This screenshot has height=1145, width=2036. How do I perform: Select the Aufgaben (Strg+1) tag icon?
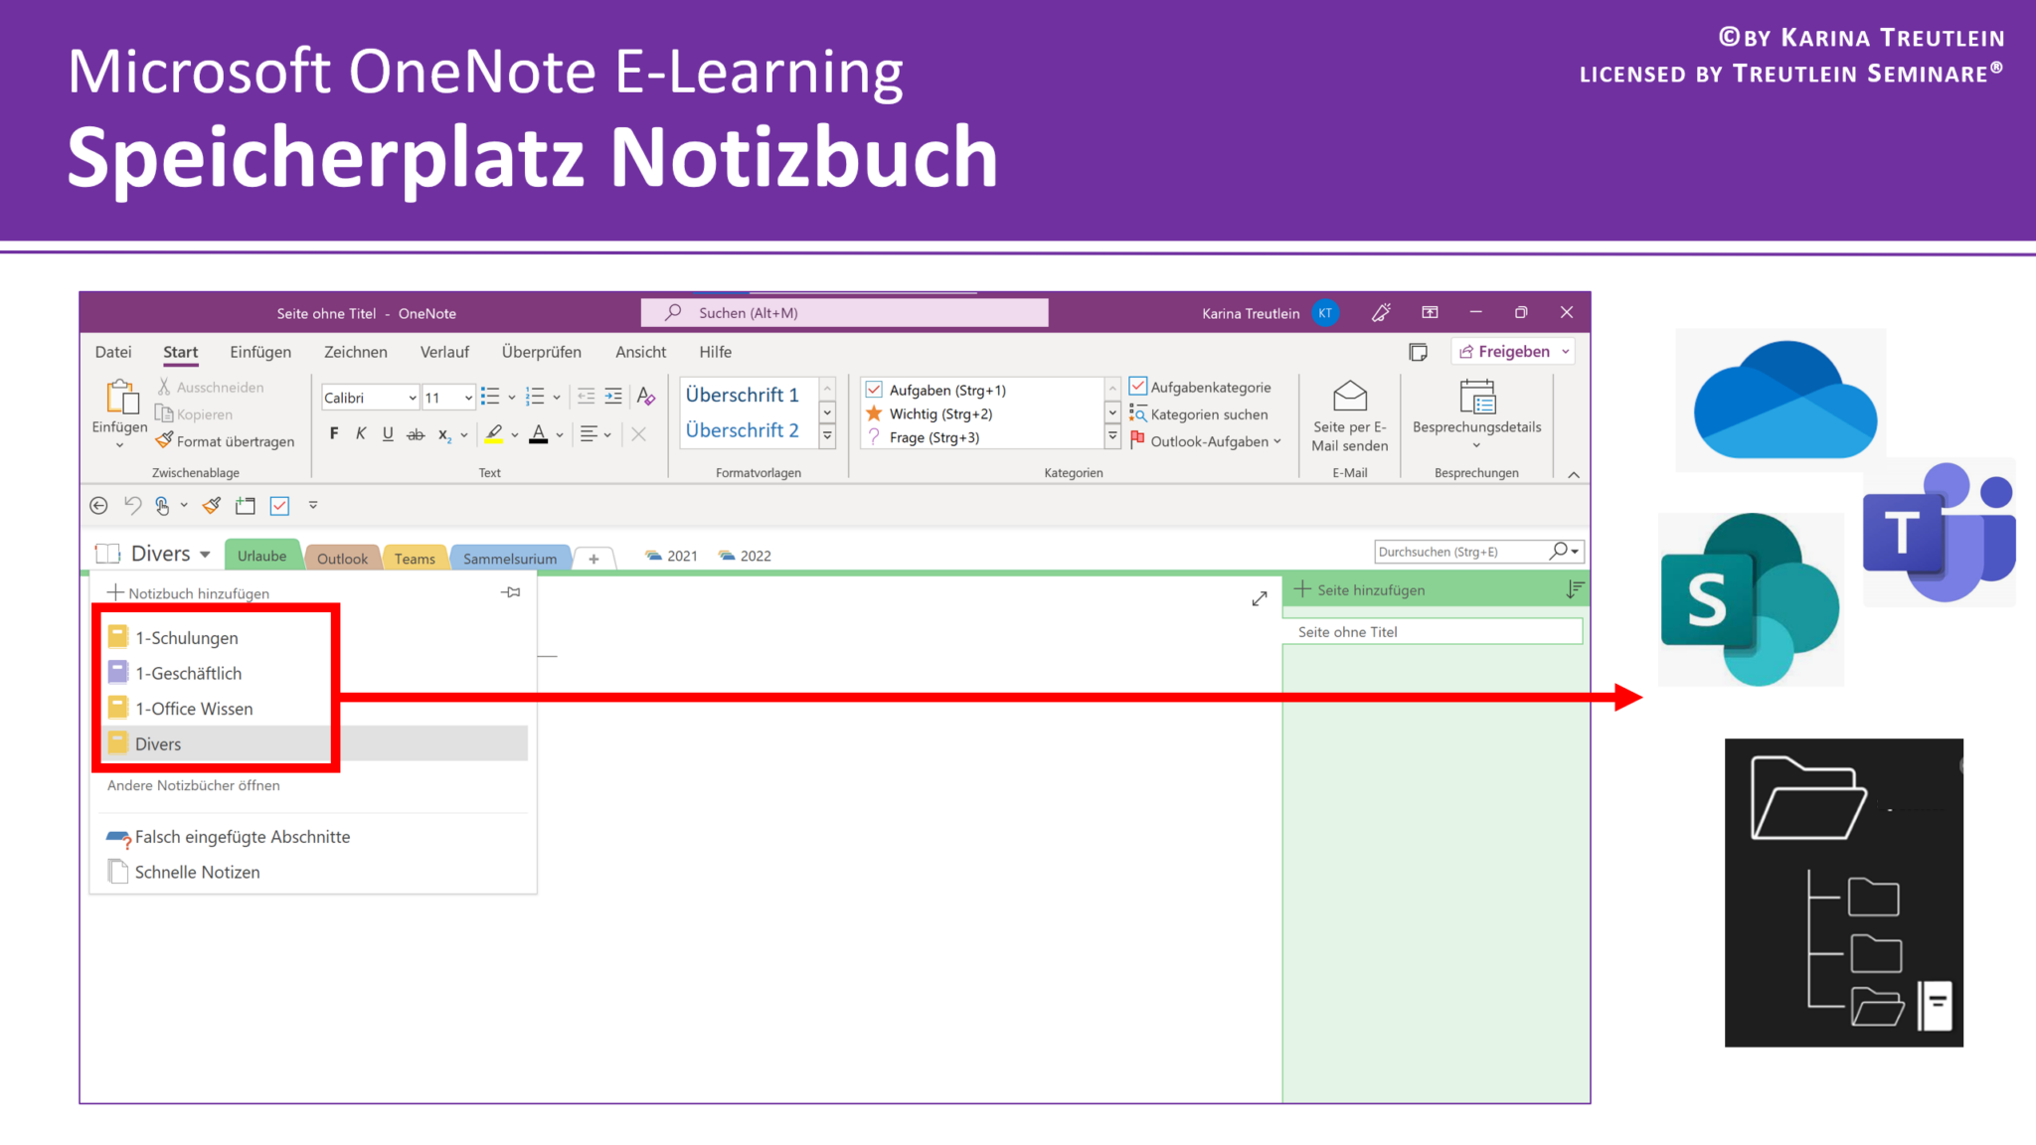pos(874,390)
